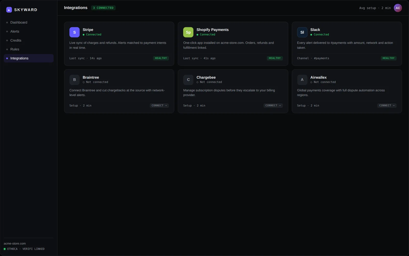This screenshot has height=256, width=409.
Task: Click the Skyward logo icon
Action: coord(9,10)
